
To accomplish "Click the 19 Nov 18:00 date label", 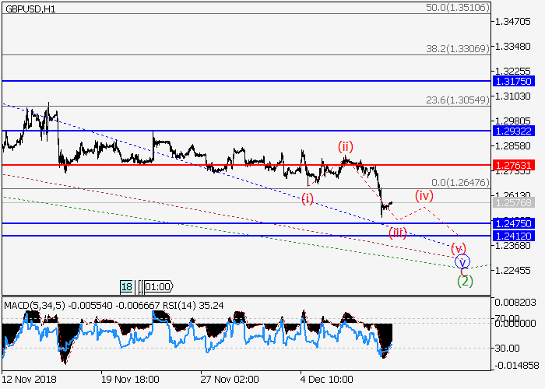I will point(130,379).
